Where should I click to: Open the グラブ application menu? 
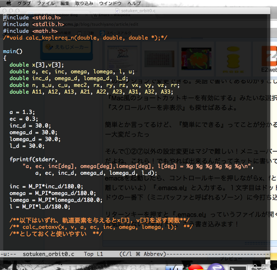click(24, 3)
